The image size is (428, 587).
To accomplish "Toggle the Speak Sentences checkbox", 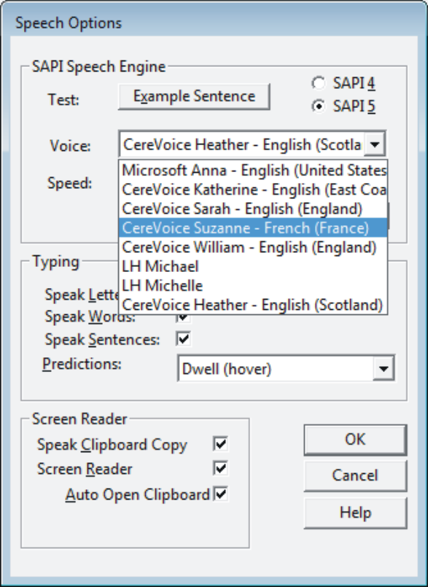I will pos(184,339).
